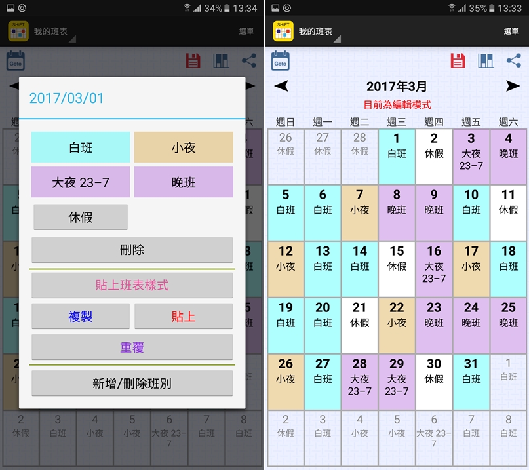Click the red 貼上 button
Image resolution: width=529 pixels, height=470 pixels.
coord(184,316)
